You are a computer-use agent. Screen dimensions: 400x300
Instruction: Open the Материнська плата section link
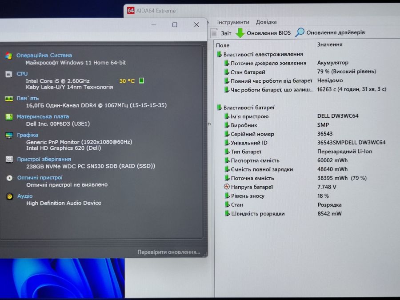point(43,116)
